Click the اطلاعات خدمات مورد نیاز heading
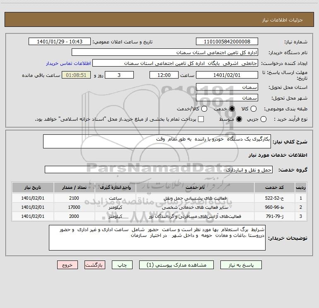Viewport: 319px width, 308px height. click(x=278, y=155)
